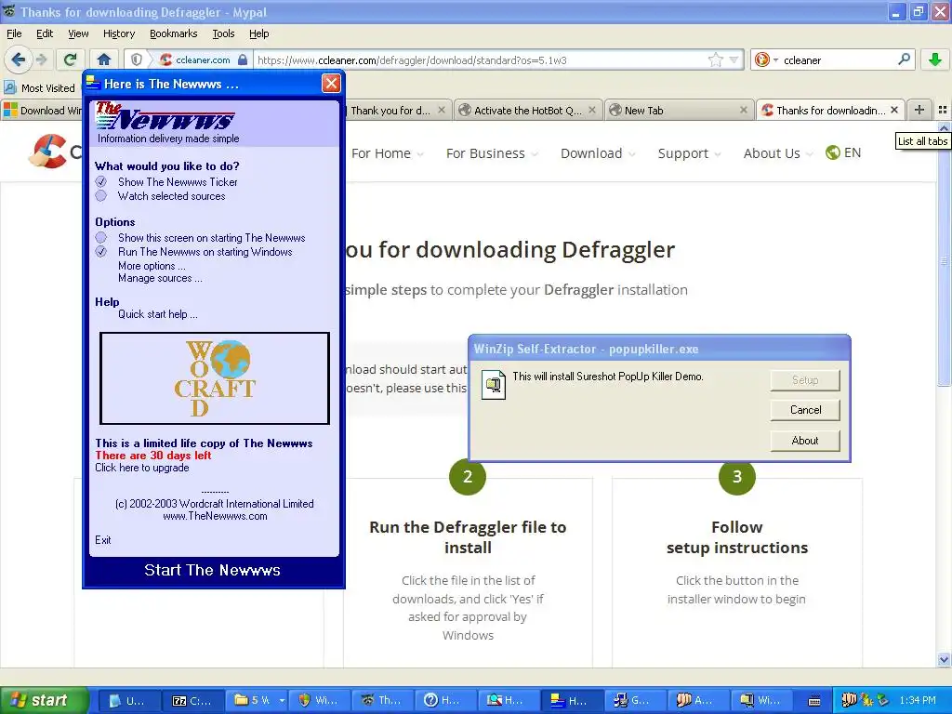This screenshot has width=952, height=714.
Task: Expand the Support navigation menu
Action: pos(689,153)
